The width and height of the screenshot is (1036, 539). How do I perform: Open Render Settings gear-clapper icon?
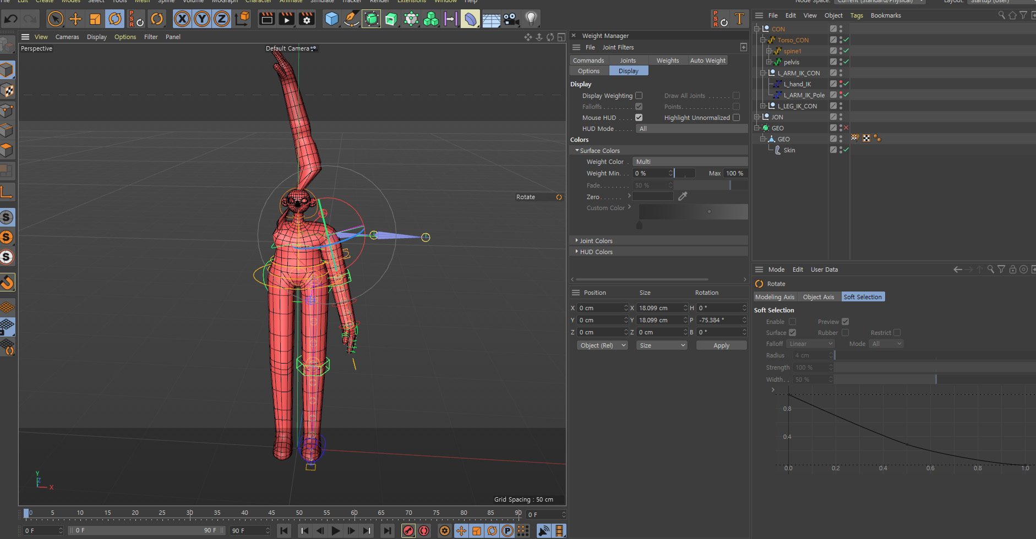click(x=307, y=19)
